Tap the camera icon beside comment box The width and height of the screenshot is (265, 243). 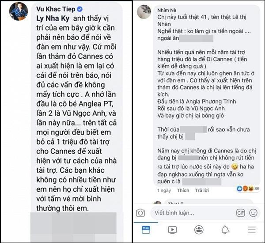click(x=140, y=213)
